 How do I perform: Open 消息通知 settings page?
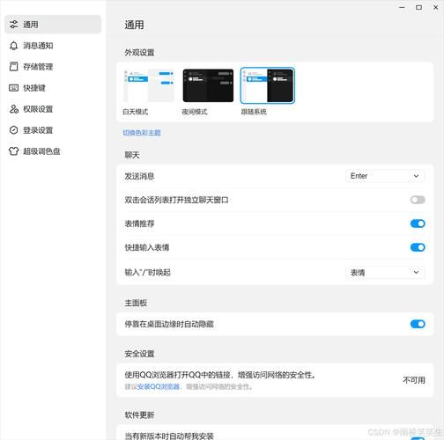53,46
